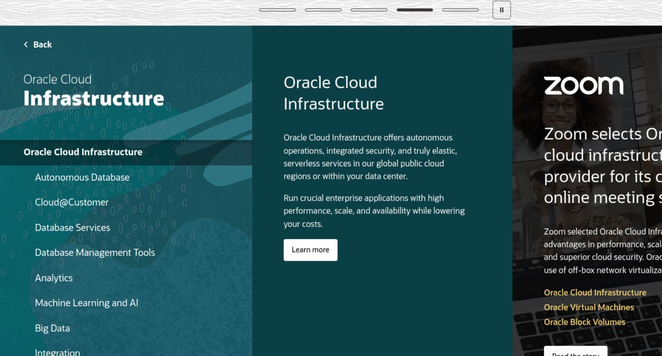The image size is (662, 356).
Task: Open Analytics menu item
Action: (54, 278)
